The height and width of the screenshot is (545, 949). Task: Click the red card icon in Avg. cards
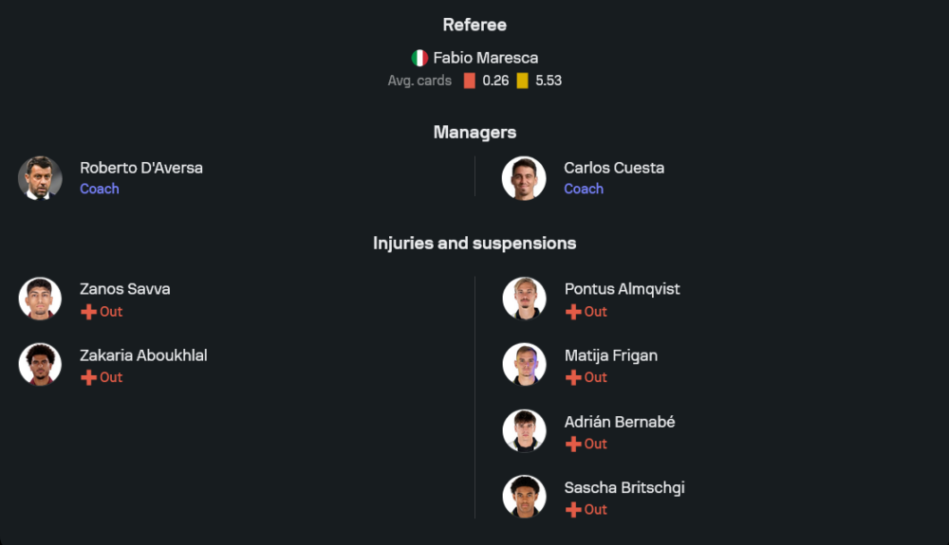pos(469,81)
